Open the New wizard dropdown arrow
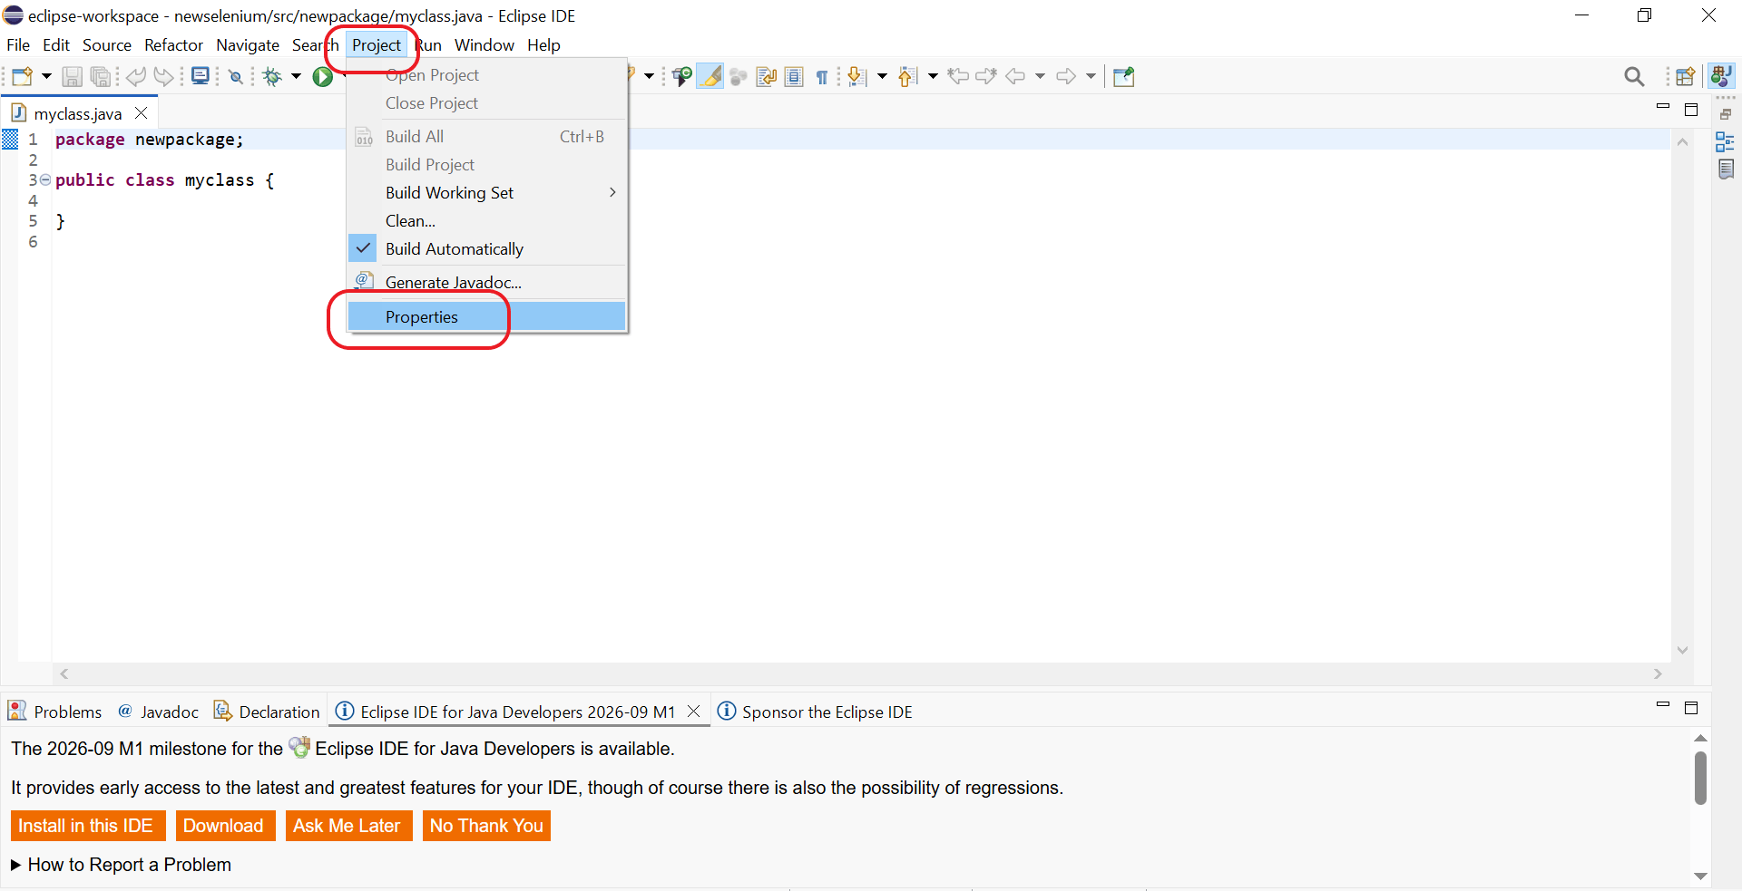This screenshot has width=1742, height=891. (46, 77)
